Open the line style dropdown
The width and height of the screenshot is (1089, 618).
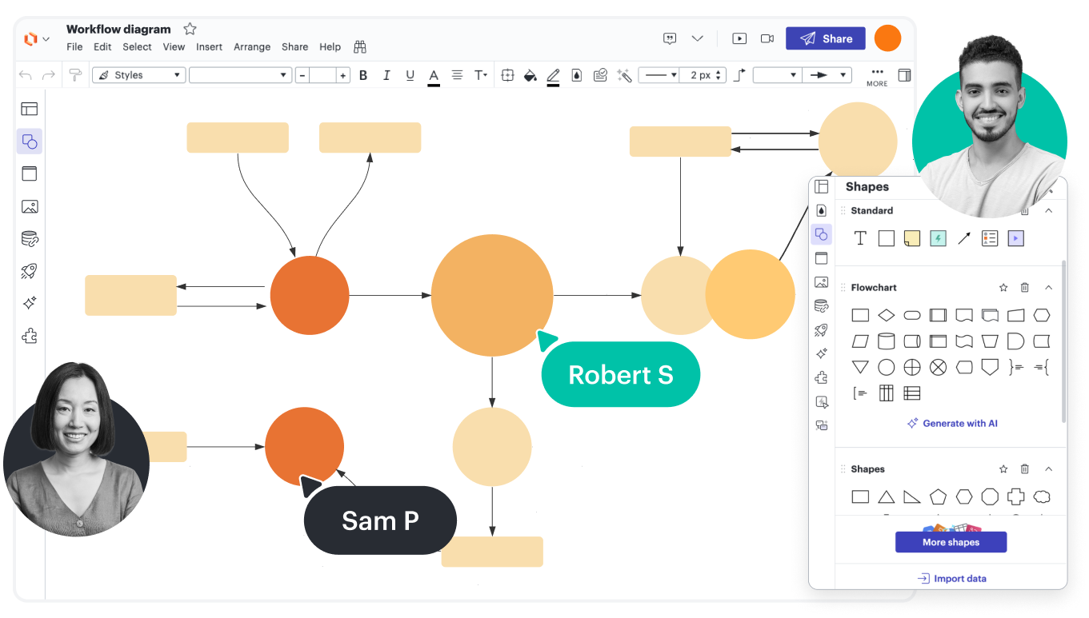click(659, 75)
